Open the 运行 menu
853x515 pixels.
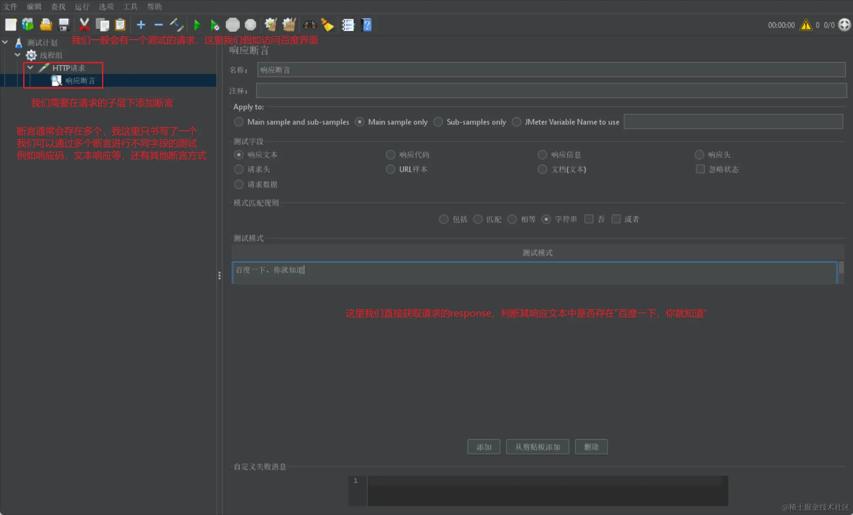pos(82,6)
